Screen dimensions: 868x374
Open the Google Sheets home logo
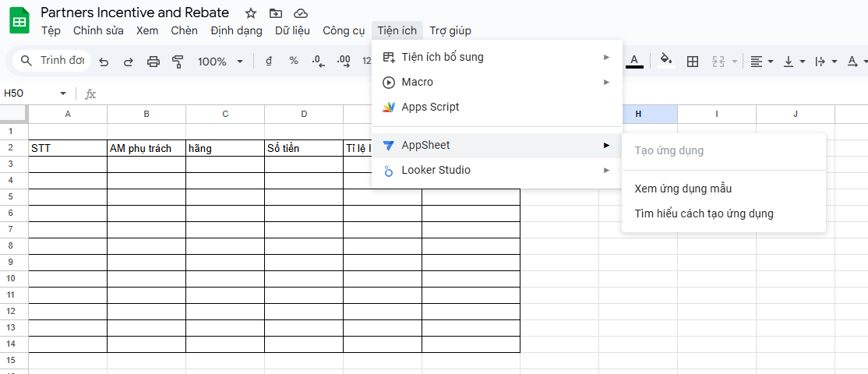click(19, 20)
